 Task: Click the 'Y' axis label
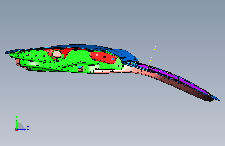tap(16, 117)
